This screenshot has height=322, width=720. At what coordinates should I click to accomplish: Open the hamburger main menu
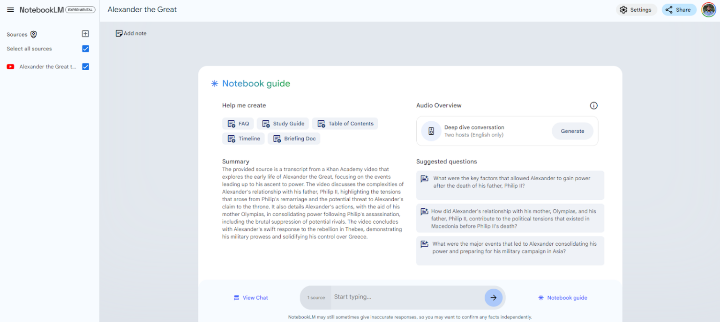click(x=10, y=10)
